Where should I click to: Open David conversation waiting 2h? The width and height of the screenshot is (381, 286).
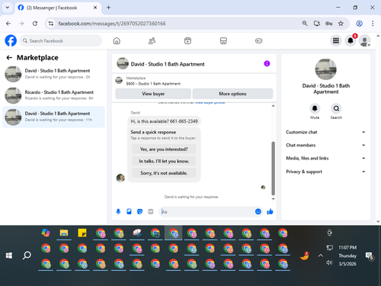point(53,74)
